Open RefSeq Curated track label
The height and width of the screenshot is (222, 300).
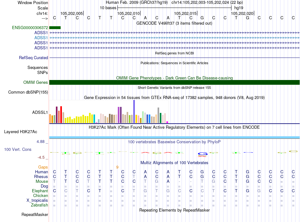coord(33,58)
